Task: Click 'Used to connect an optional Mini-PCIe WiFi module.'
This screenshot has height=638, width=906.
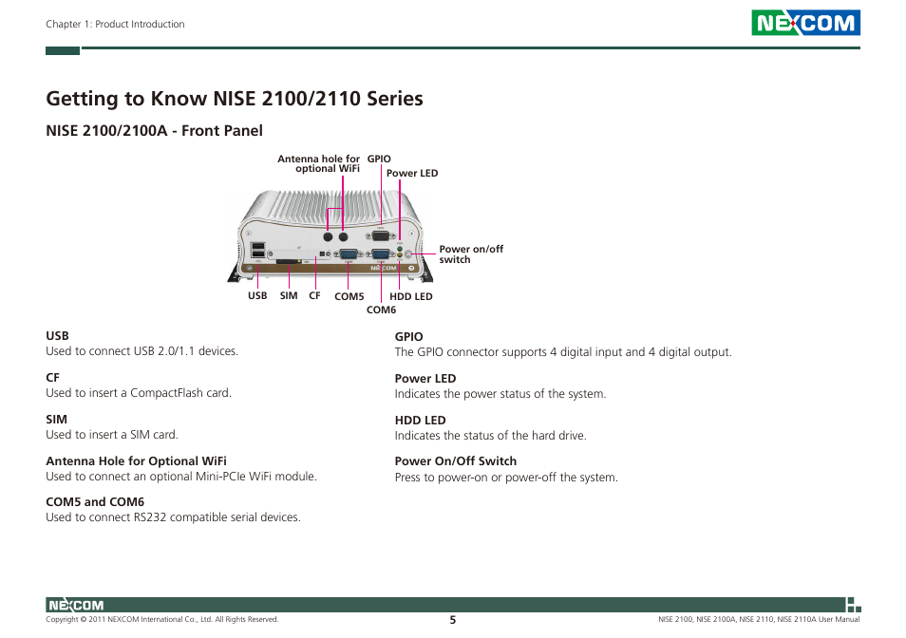Action: pyautogui.click(x=181, y=477)
